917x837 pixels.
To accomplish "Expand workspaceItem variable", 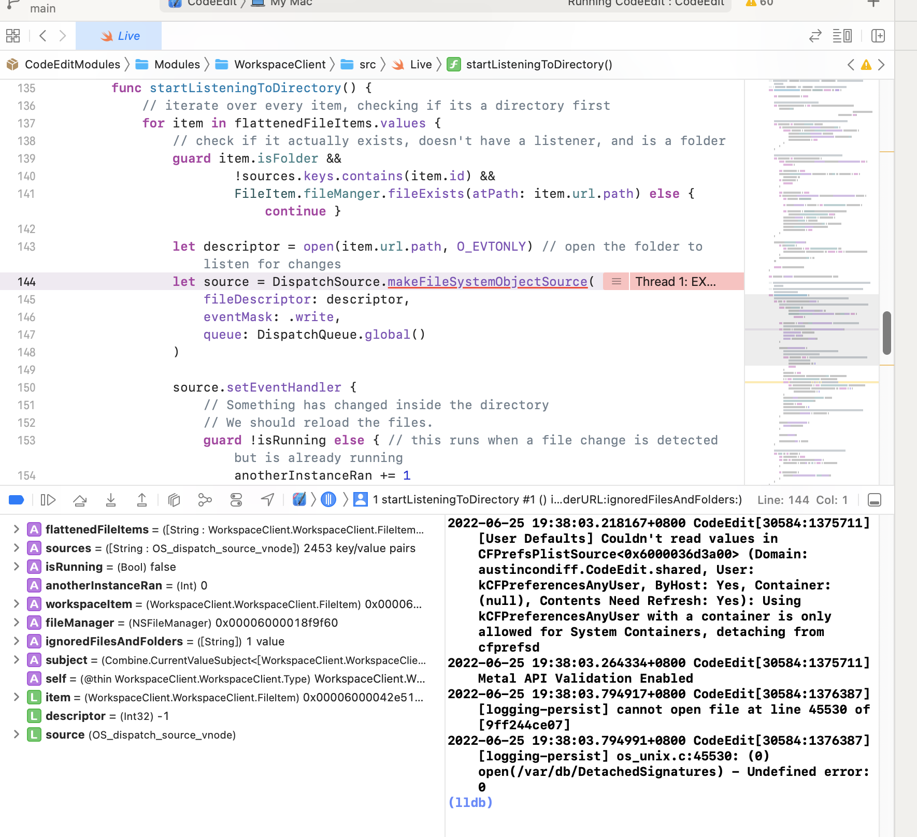I will pos(16,603).
